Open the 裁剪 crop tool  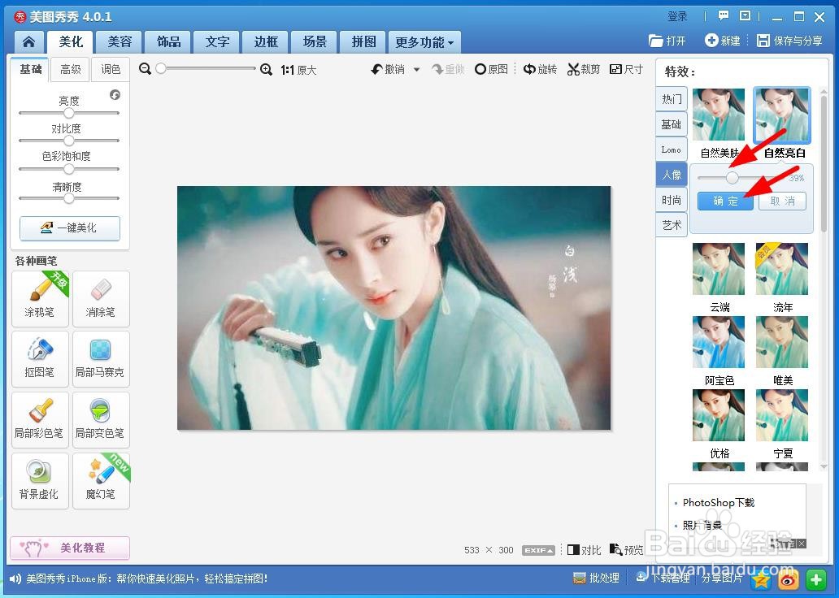584,69
